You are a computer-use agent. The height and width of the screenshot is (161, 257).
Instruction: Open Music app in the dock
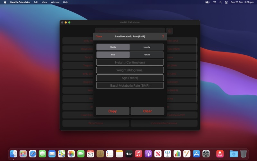139,154
